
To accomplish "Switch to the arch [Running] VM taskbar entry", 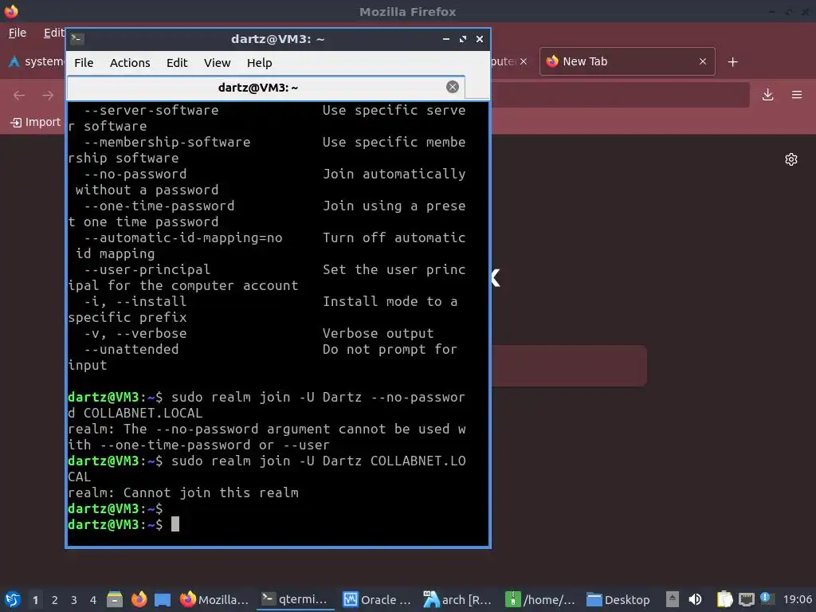I will pyautogui.click(x=458, y=599).
